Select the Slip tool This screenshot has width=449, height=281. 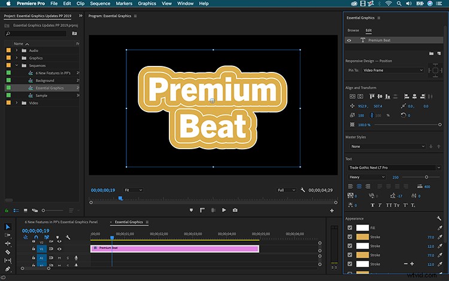tap(8, 261)
